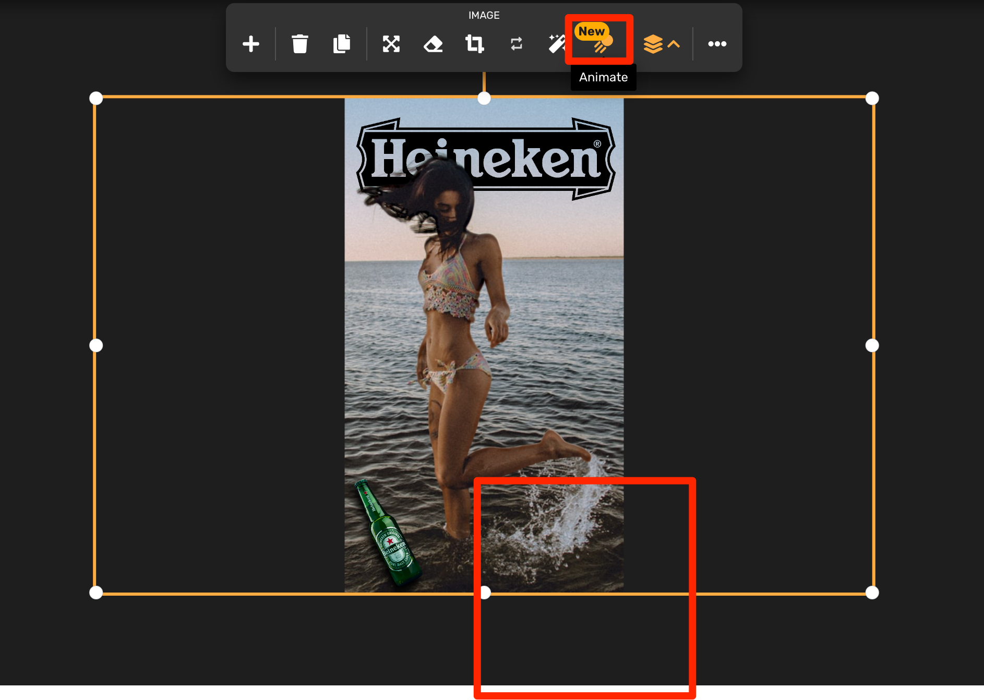The width and height of the screenshot is (984, 700).
Task: Click the right middle resize handle
Action: 872,345
